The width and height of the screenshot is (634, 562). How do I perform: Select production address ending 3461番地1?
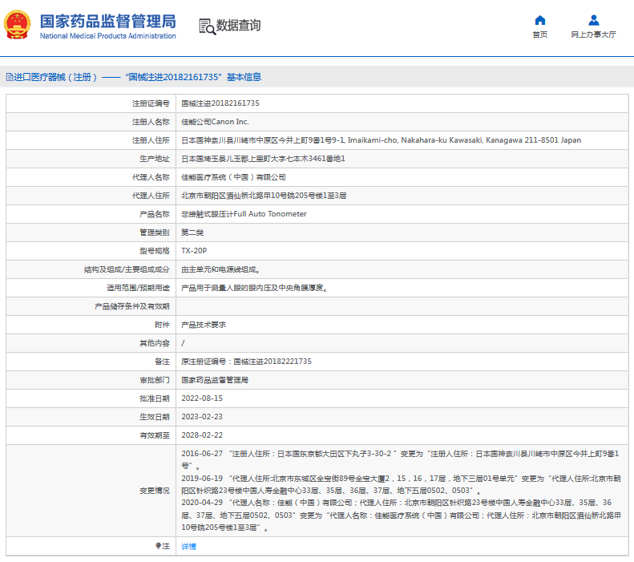tap(263, 159)
